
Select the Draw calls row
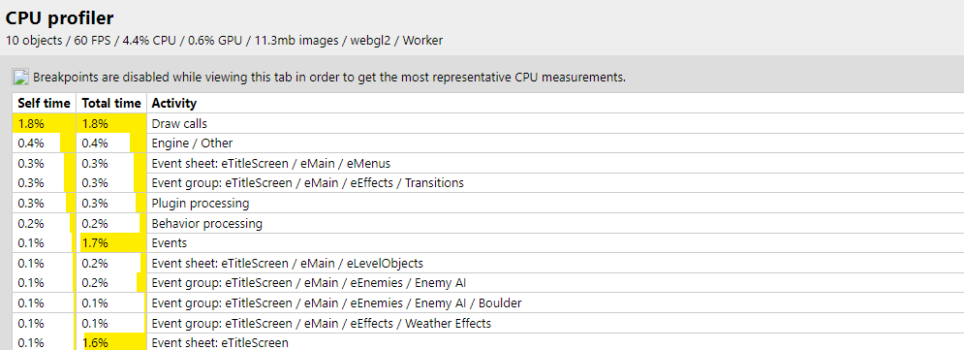point(488,124)
